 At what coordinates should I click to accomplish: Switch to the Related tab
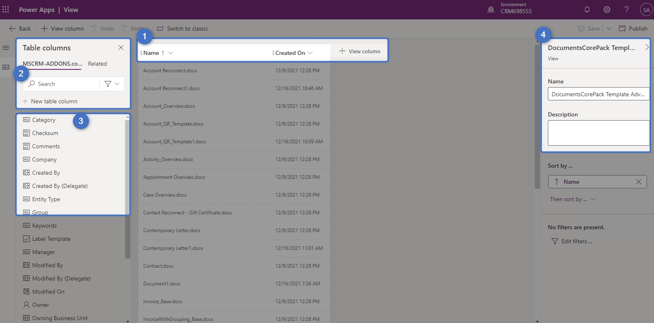click(97, 64)
